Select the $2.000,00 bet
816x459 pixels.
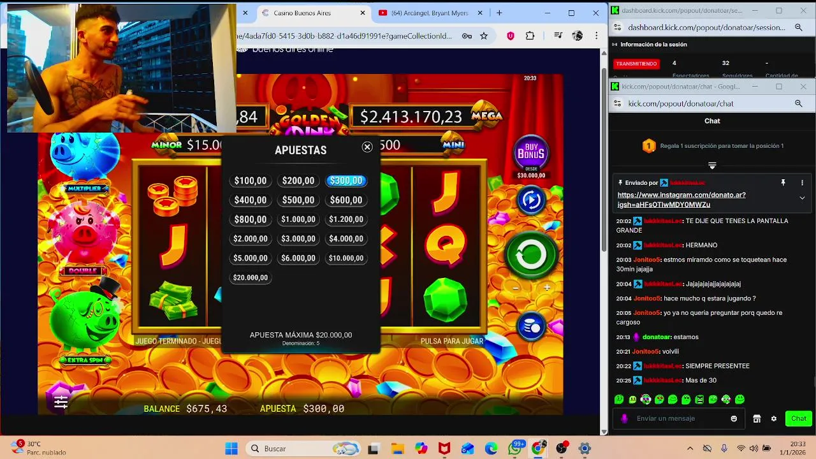tap(251, 239)
